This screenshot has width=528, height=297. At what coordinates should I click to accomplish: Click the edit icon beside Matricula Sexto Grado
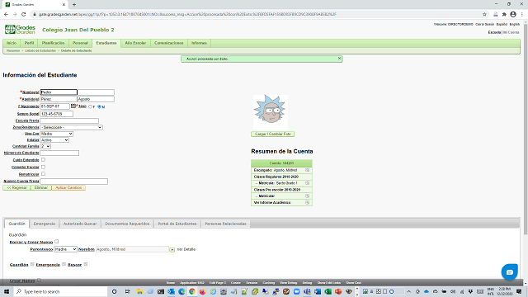[307, 183]
